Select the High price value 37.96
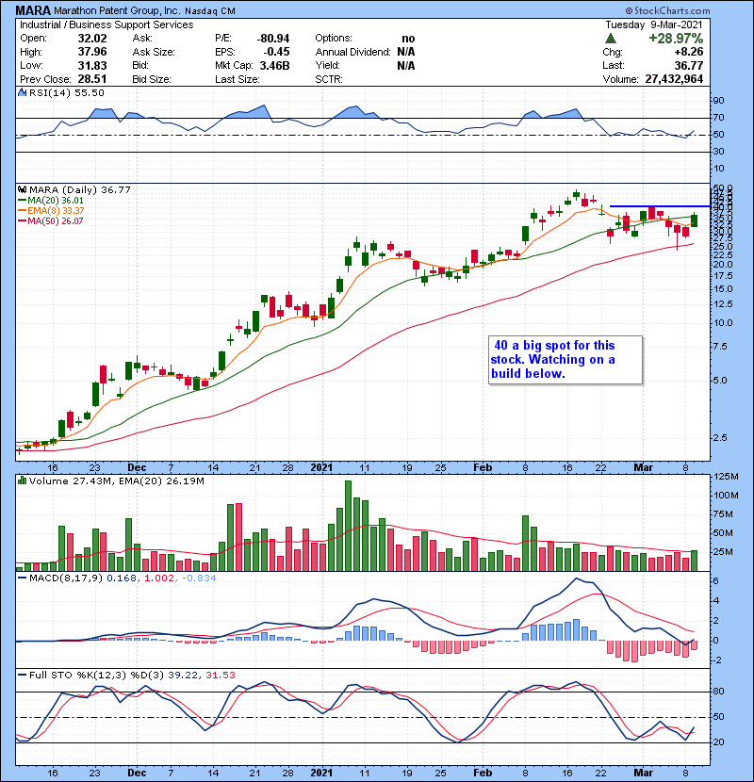This screenshot has width=754, height=782. point(92,52)
